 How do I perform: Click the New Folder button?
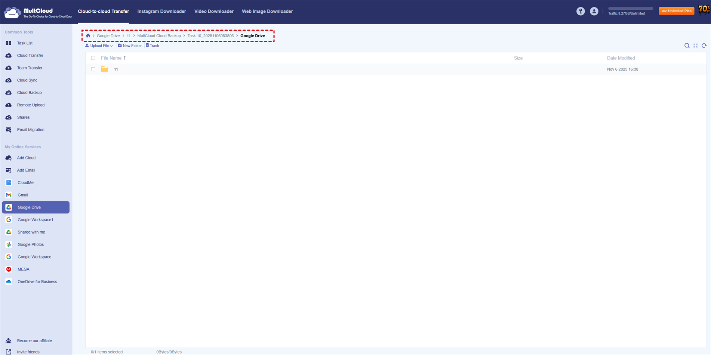(x=130, y=46)
